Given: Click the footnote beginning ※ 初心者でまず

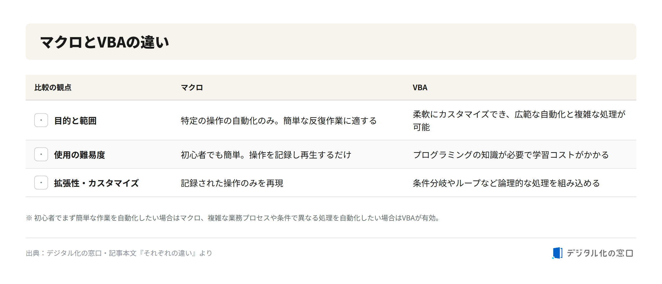Looking at the screenshot, I should coord(233,218).
